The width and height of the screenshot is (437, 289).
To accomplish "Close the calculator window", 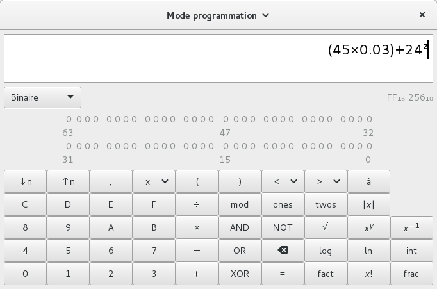I will point(422,15).
